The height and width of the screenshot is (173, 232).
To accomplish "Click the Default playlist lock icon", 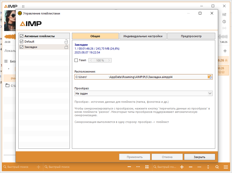I will tap(66, 41).
